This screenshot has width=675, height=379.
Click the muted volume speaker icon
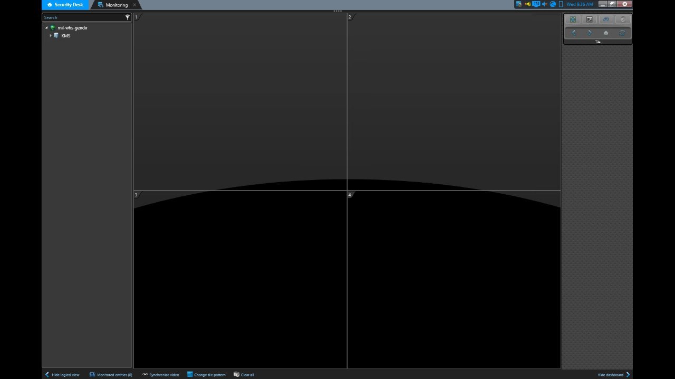[545, 4]
